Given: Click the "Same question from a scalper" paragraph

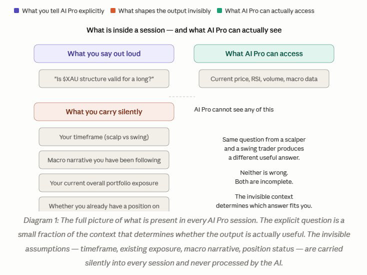Looking at the screenshot, I should pos(264,148).
